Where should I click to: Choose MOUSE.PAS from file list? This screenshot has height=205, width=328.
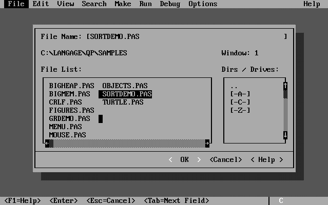[x=67, y=135]
